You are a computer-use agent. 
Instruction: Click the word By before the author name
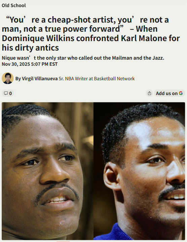(18, 79)
